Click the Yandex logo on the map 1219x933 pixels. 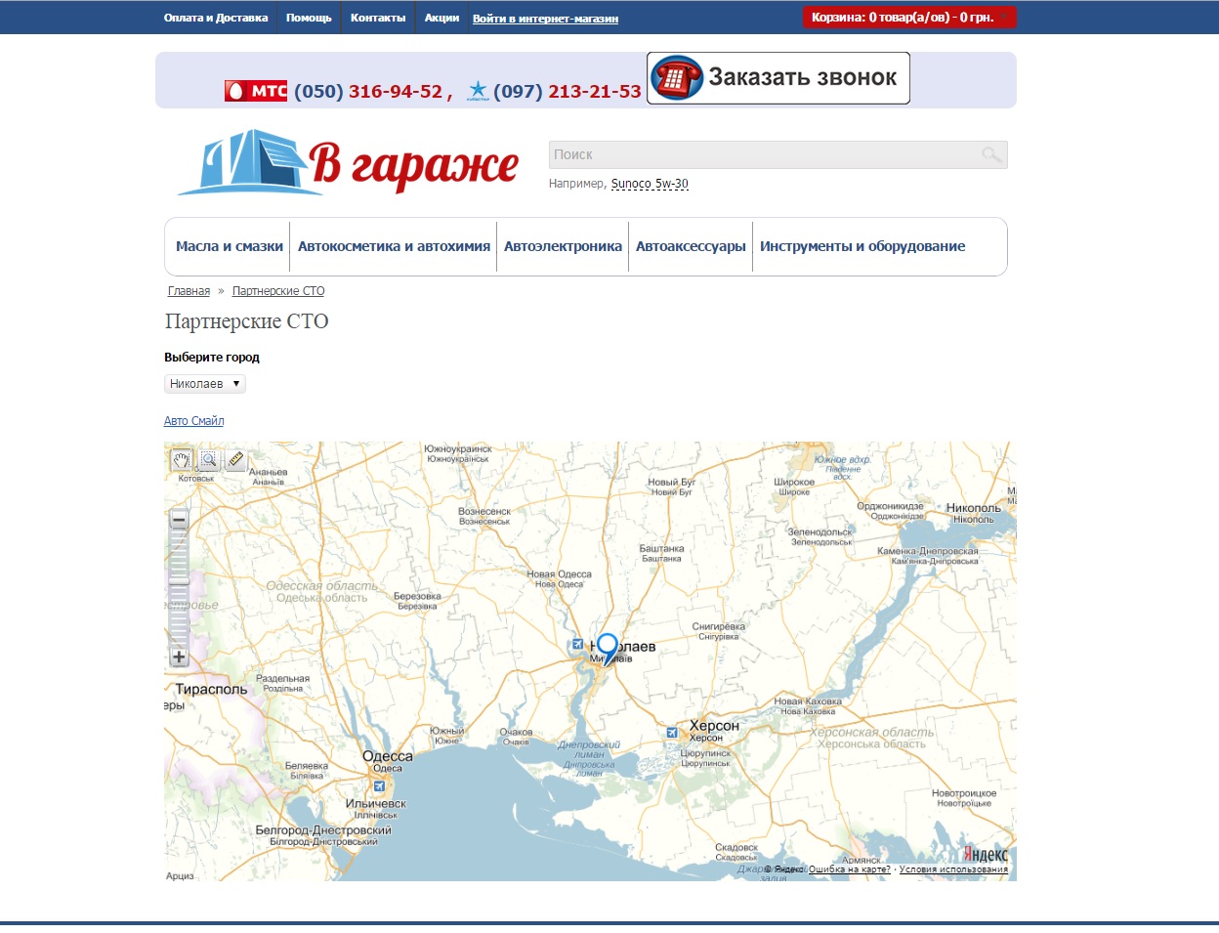(985, 855)
